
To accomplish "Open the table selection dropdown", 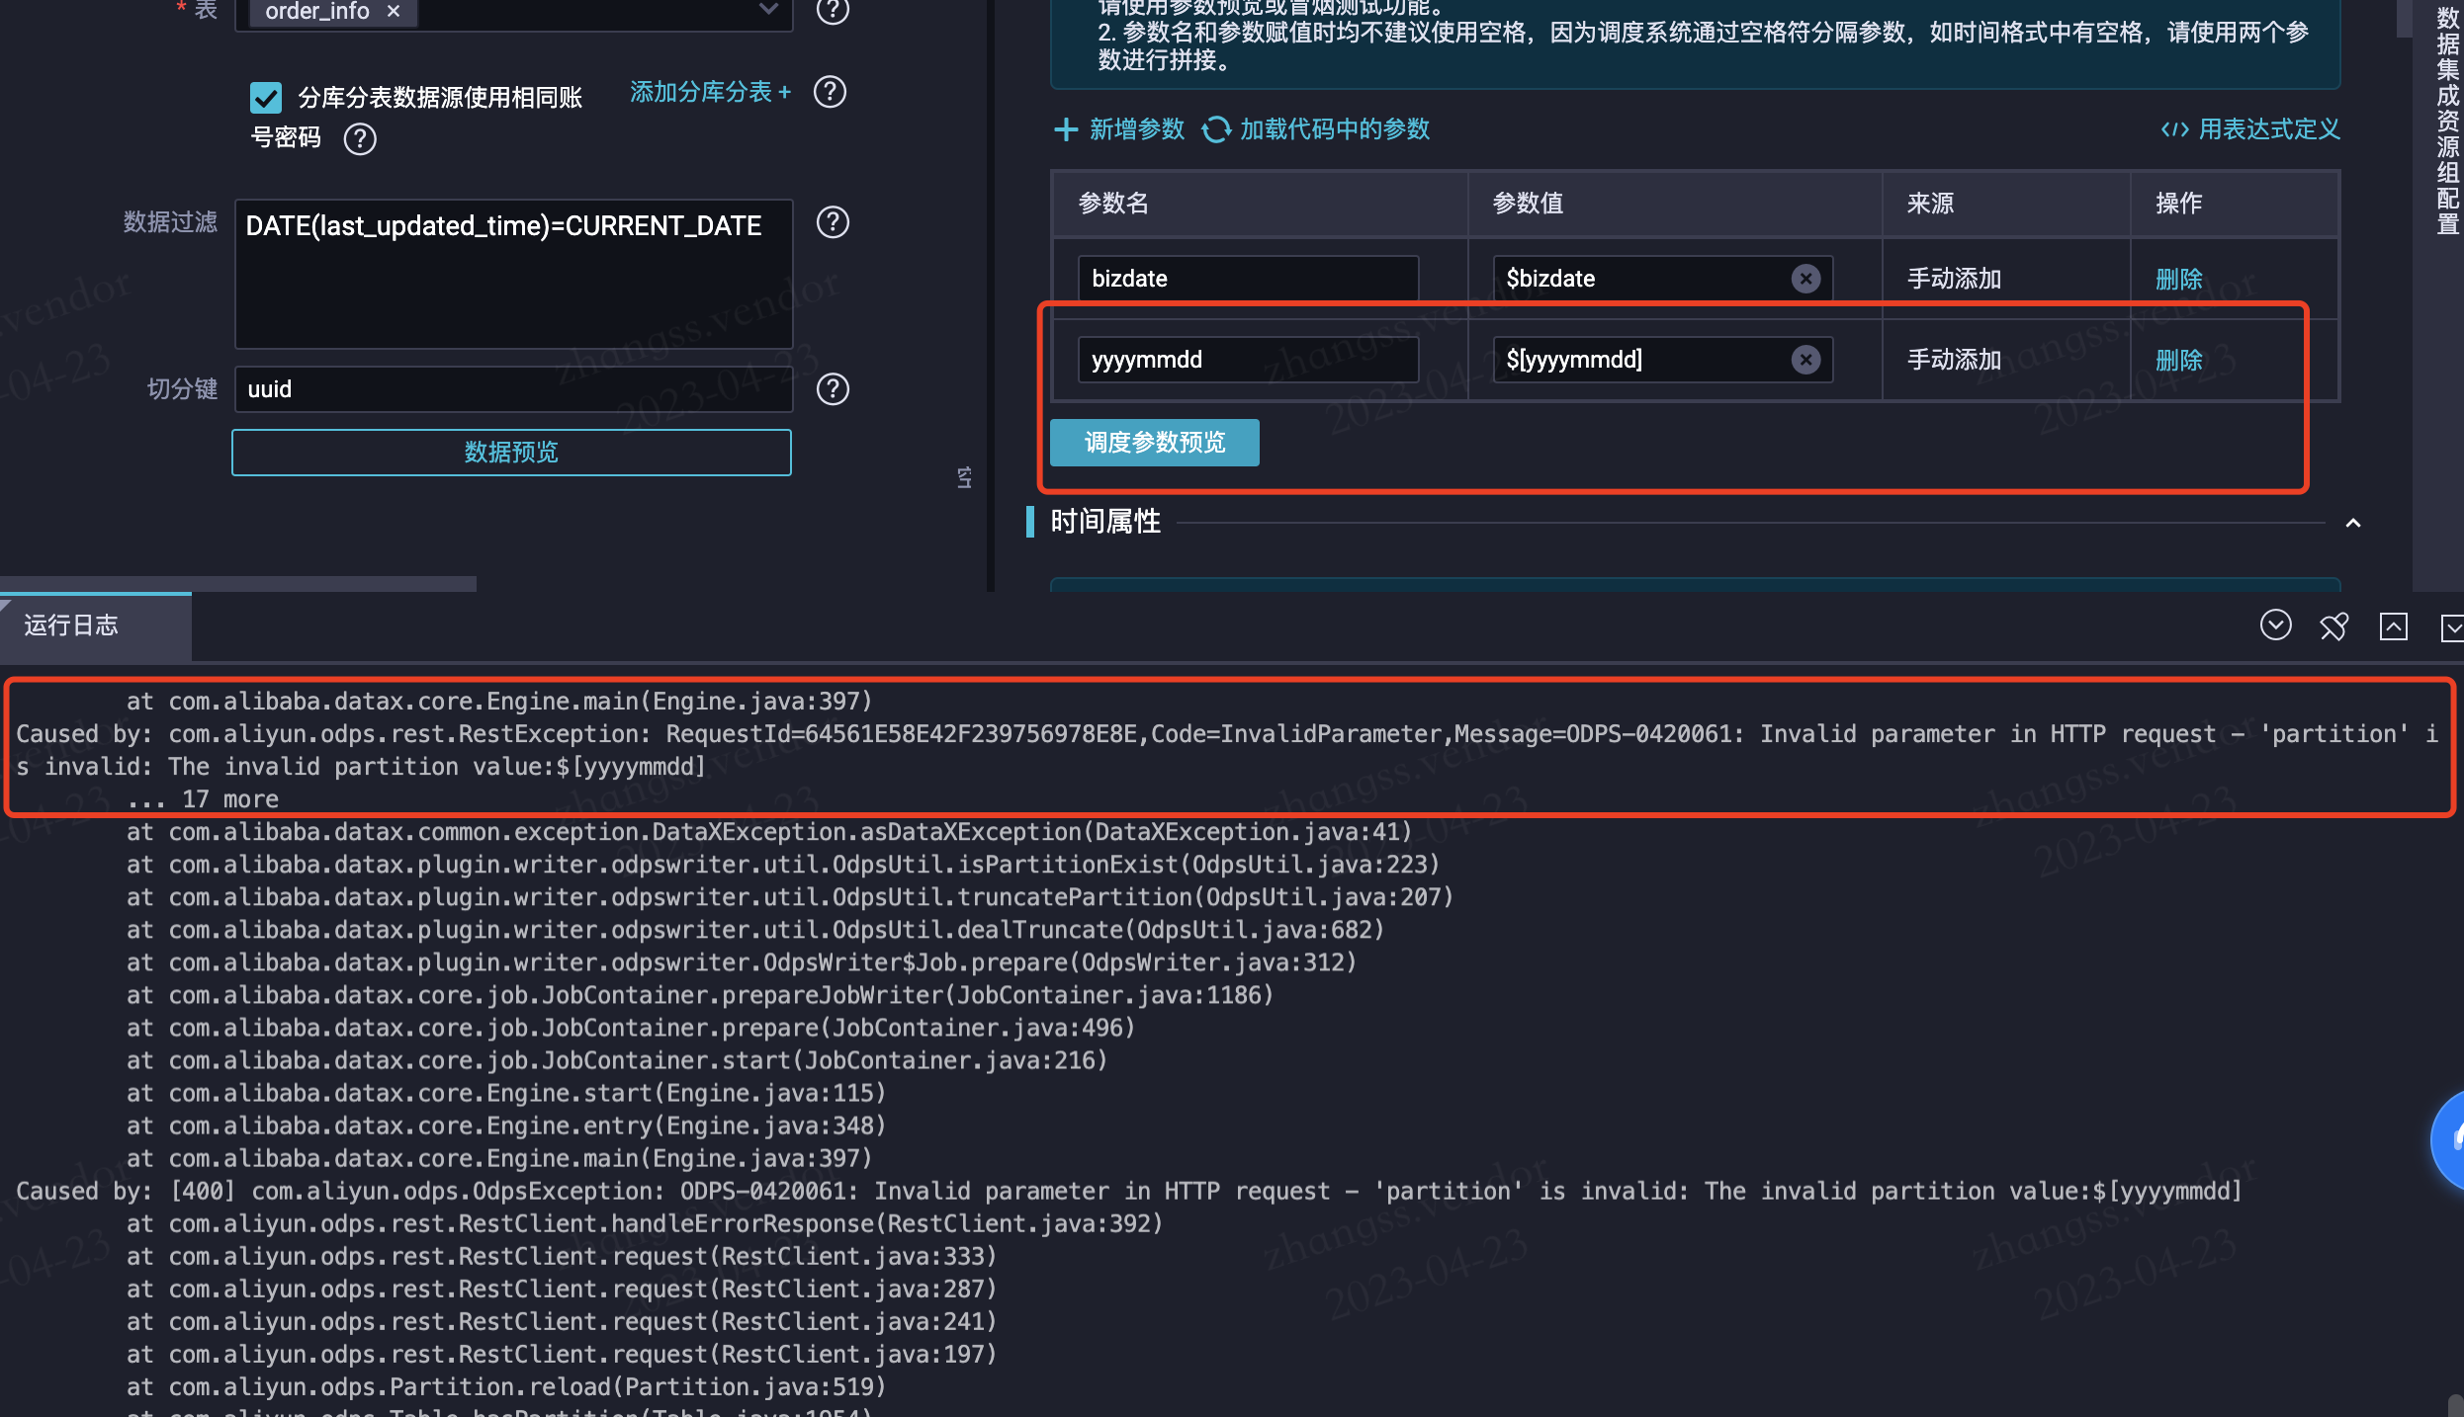I will coord(768,10).
